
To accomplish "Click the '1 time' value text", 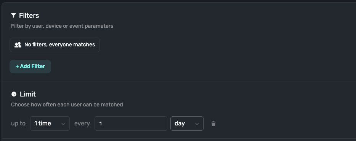I will tap(43, 124).
